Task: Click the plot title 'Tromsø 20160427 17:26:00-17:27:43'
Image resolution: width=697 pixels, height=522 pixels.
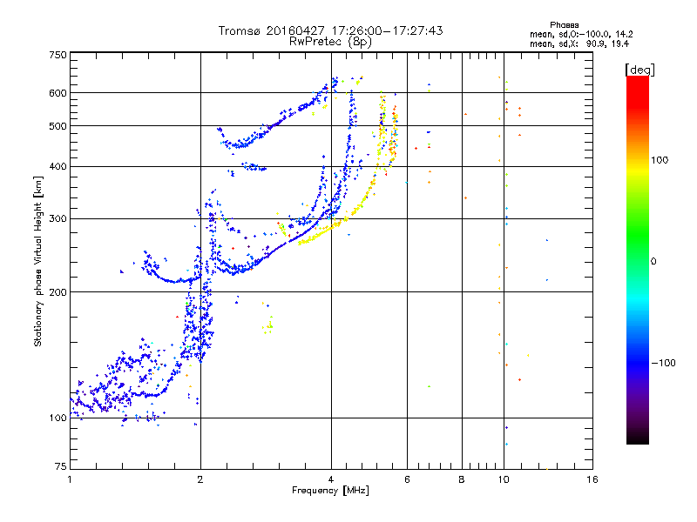Action: pos(330,30)
